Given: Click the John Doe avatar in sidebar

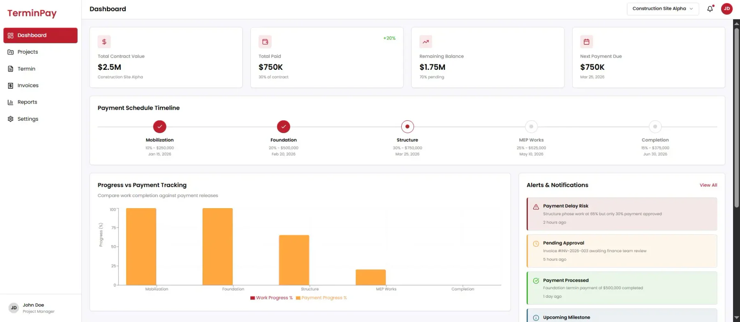Looking at the screenshot, I should pos(14,308).
